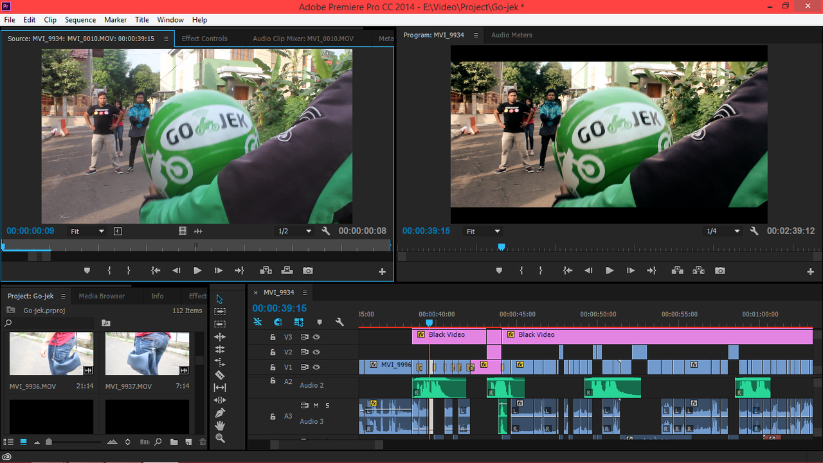
Task: Go to In point in Source monitor
Action: [156, 271]
